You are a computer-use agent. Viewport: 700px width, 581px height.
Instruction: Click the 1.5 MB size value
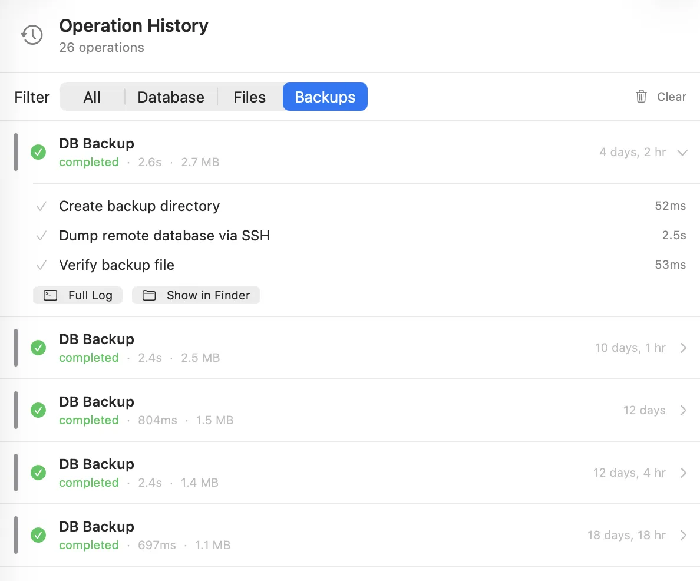(214, 420)
